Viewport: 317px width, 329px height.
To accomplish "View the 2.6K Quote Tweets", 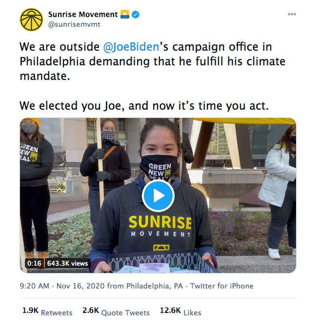I will pyautogui.click(x=116, y=311).
